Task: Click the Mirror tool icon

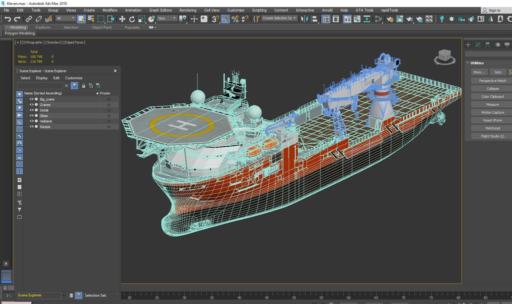Action: [x=304, y=19]
